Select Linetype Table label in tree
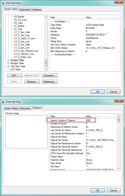The width and height of the screenshot is (125, 196). (17, 60)
